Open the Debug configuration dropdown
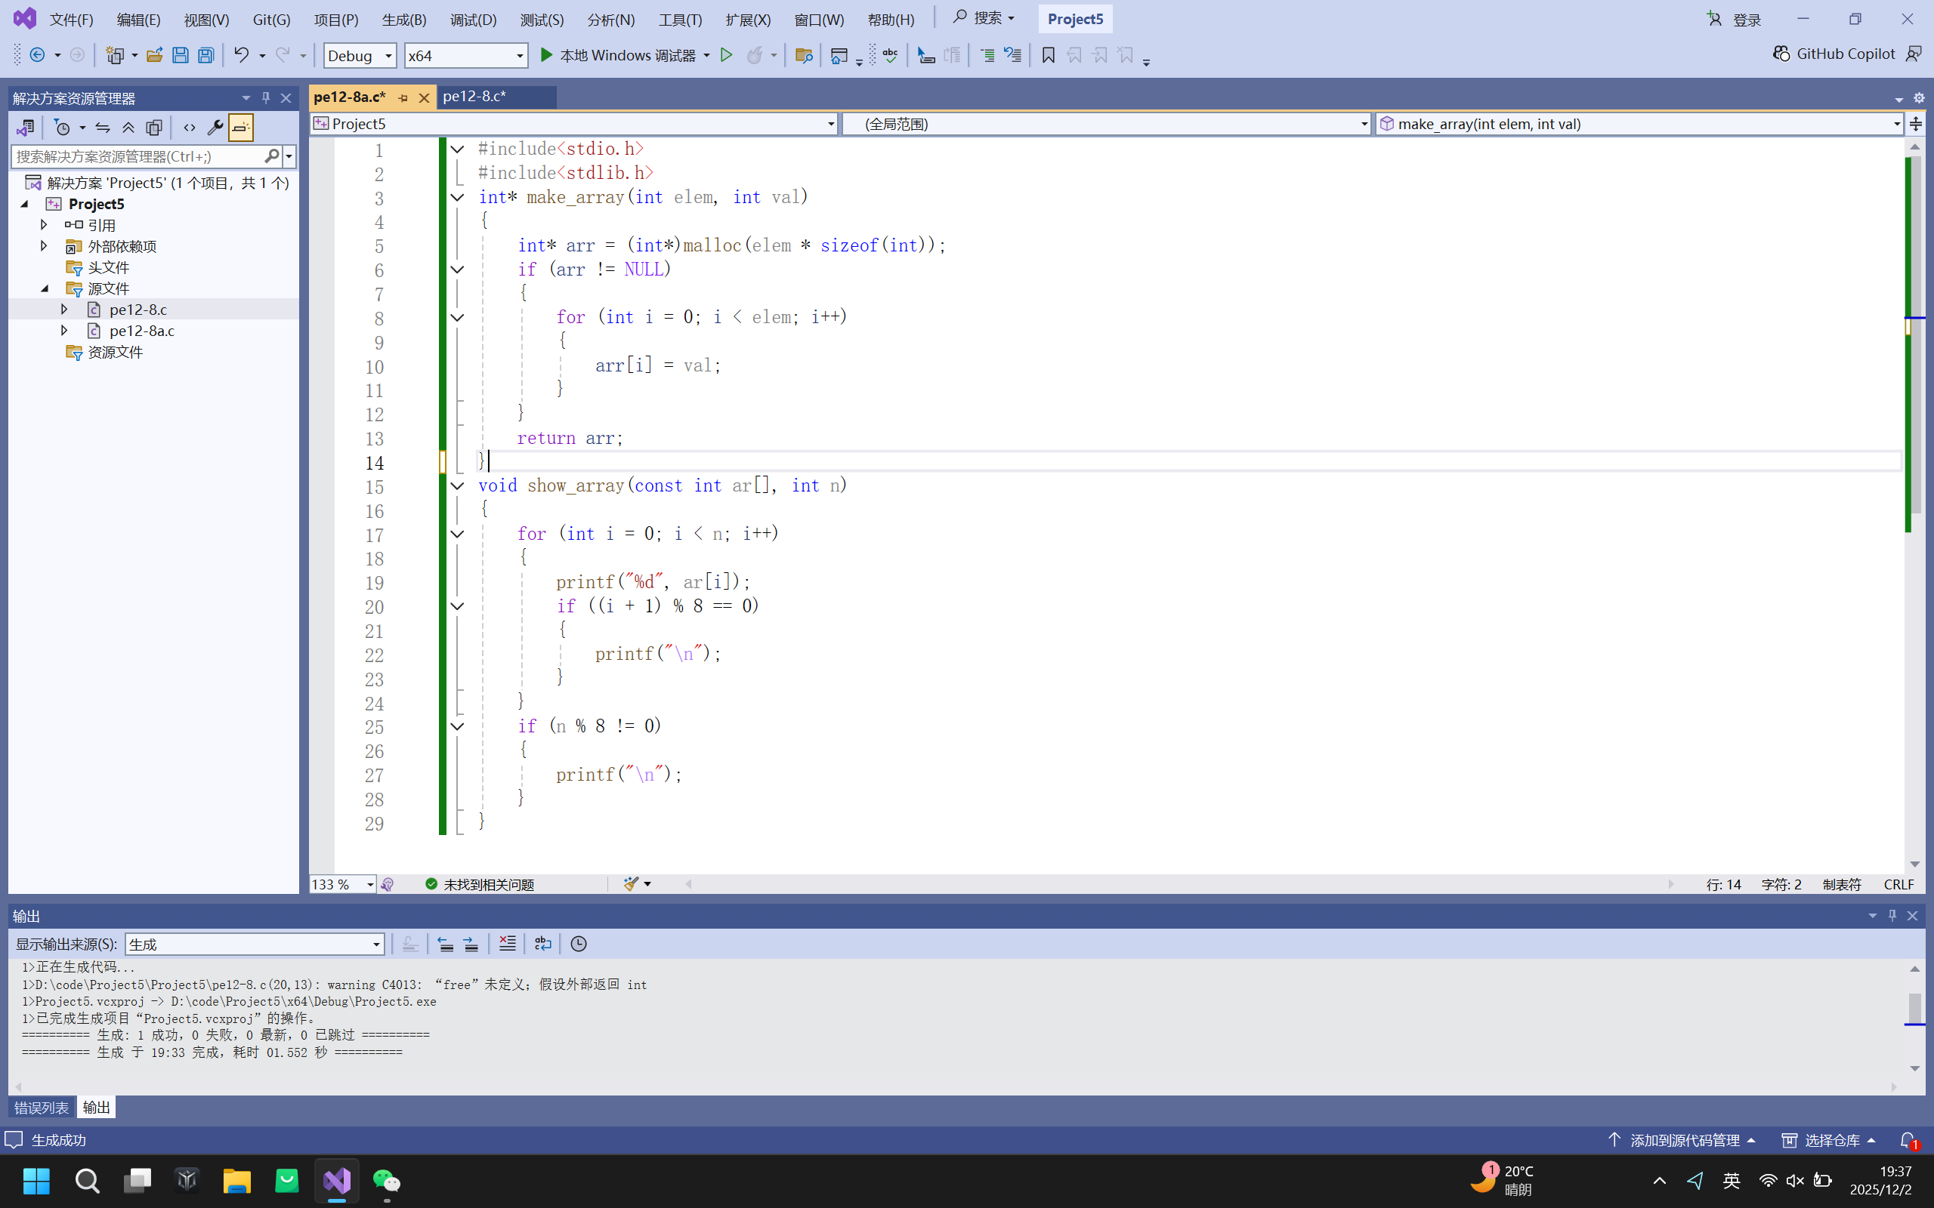Viewport: 1934px width, 1208px height. point(360,55)
